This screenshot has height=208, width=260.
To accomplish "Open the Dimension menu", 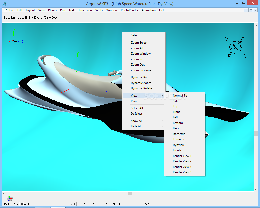I will 85,10.
